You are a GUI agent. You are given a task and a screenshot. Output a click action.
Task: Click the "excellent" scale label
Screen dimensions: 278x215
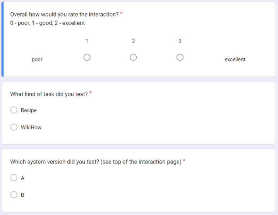(235, 60)
